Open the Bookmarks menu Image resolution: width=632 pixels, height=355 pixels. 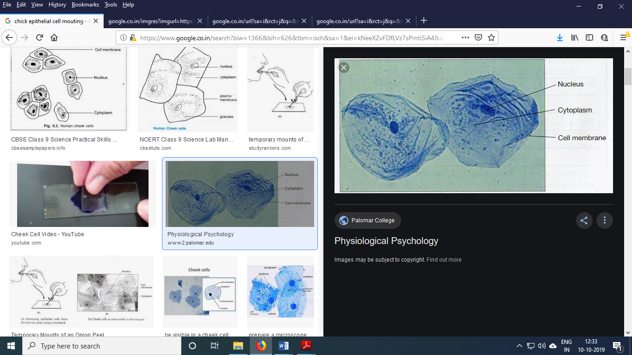point(85,5)
